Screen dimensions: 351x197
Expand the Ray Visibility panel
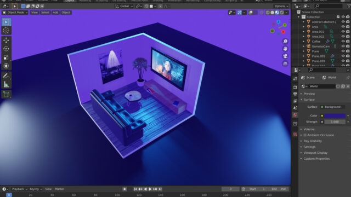point(313,141)
